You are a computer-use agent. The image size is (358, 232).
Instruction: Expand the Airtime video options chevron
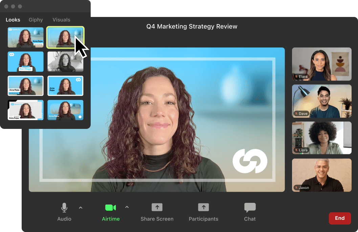[x=127, y=207]
